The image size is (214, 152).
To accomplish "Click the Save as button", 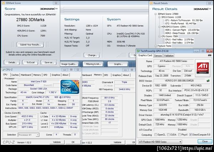I will pyautogui.click(x=49, y=63).
